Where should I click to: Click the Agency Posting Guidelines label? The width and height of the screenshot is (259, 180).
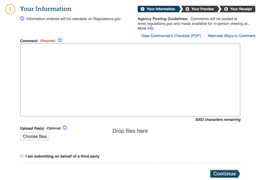(x=163, y=18)
